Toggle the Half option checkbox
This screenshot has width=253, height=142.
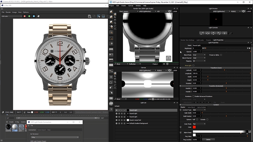pos(197,119)
